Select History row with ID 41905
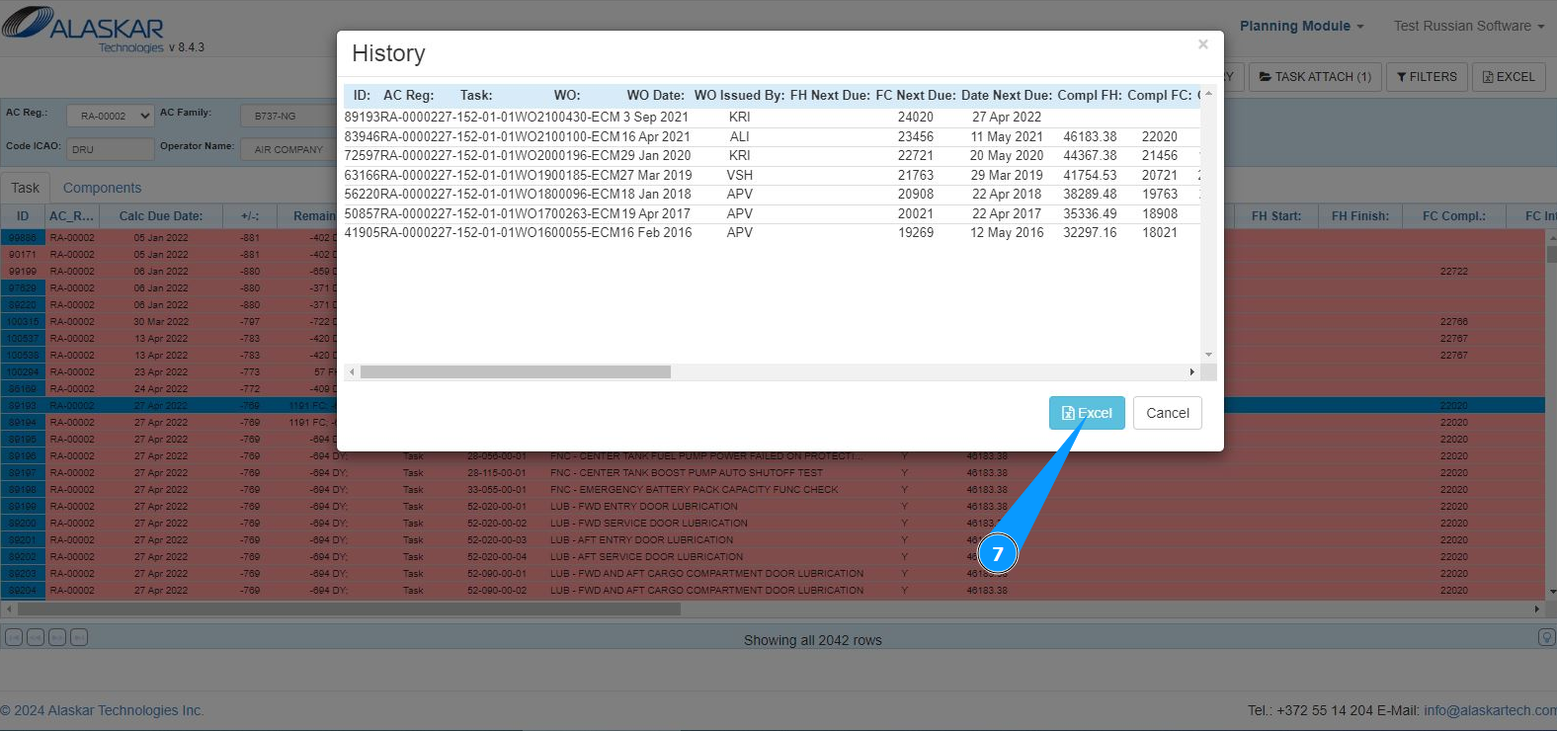 [772, 232]
